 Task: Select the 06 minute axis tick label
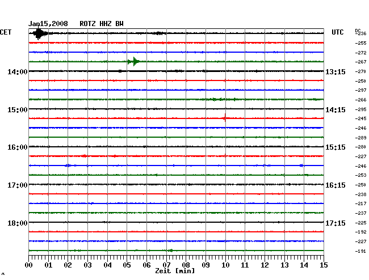click(x=146, y=265)
